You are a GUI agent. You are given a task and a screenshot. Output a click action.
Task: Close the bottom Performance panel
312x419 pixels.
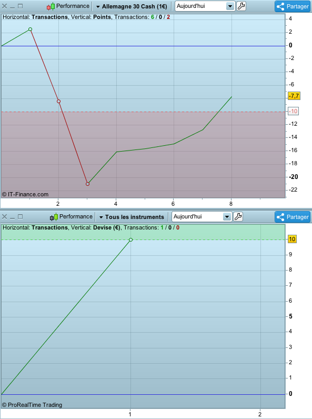tap(4, 217)
